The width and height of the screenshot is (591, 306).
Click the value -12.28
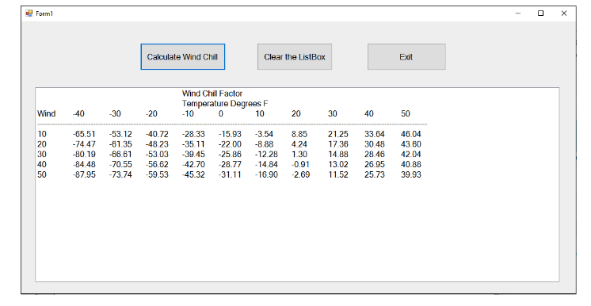pos(266,155)
